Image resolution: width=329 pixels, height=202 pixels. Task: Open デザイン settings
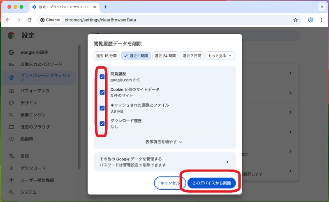click(x=28, y=103)
